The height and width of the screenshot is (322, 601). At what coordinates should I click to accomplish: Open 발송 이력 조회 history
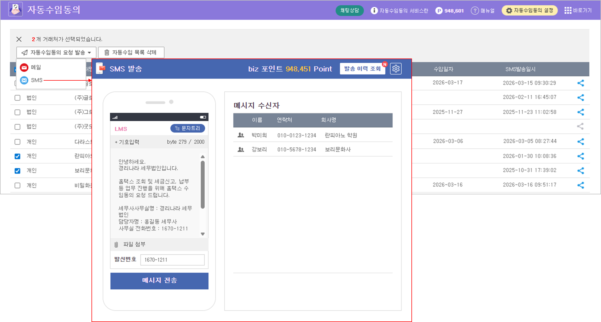[362, 69]
